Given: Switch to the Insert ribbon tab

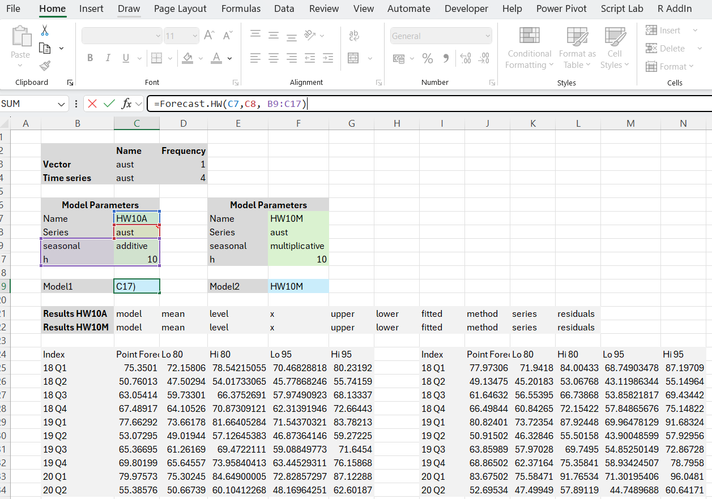Looking at the screenshot, I should pos(91,8).
